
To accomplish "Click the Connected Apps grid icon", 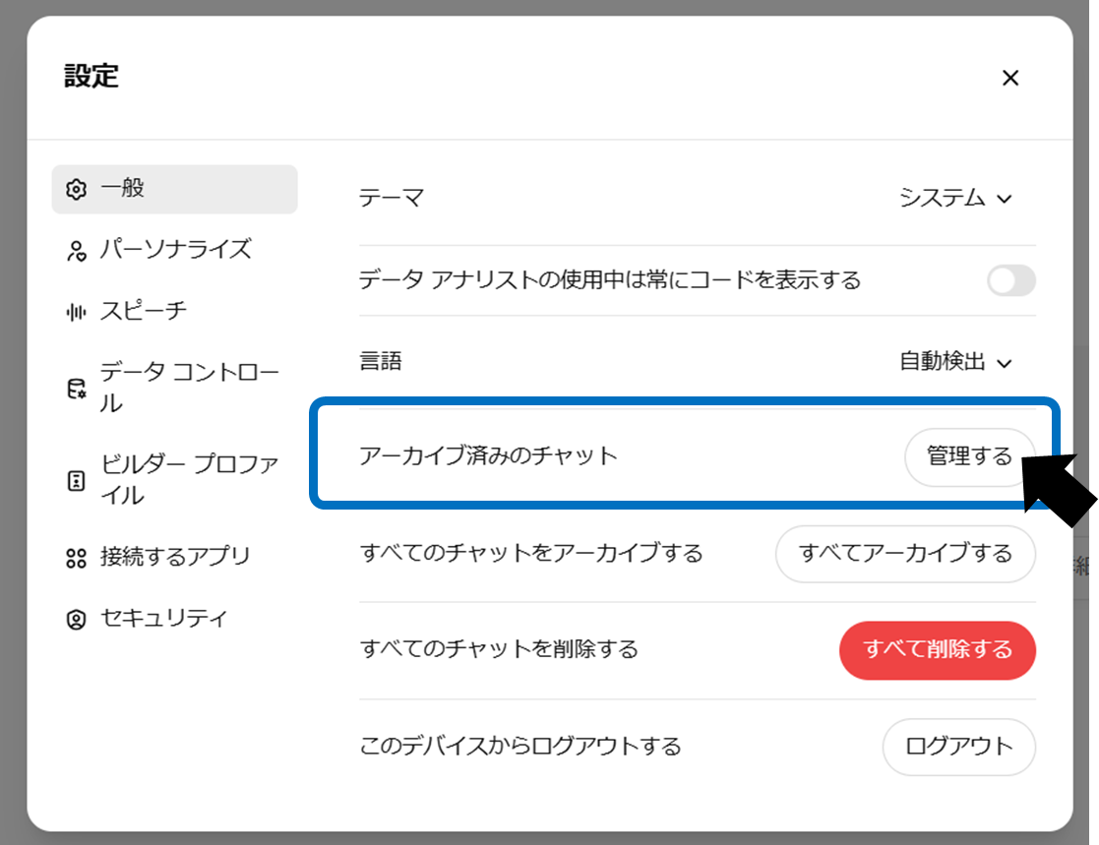I will (x=76, y=558).
